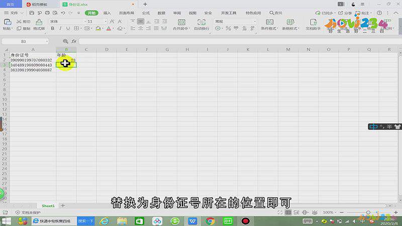402x226 pixels.
Task: Open the font size dropdown showing 11
Action: 106,22
